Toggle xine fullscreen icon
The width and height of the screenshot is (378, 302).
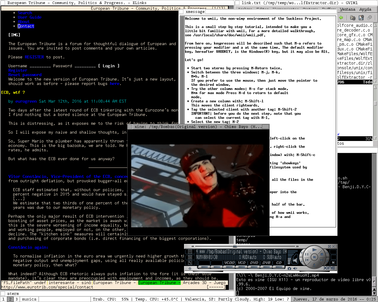pos(330,247)
